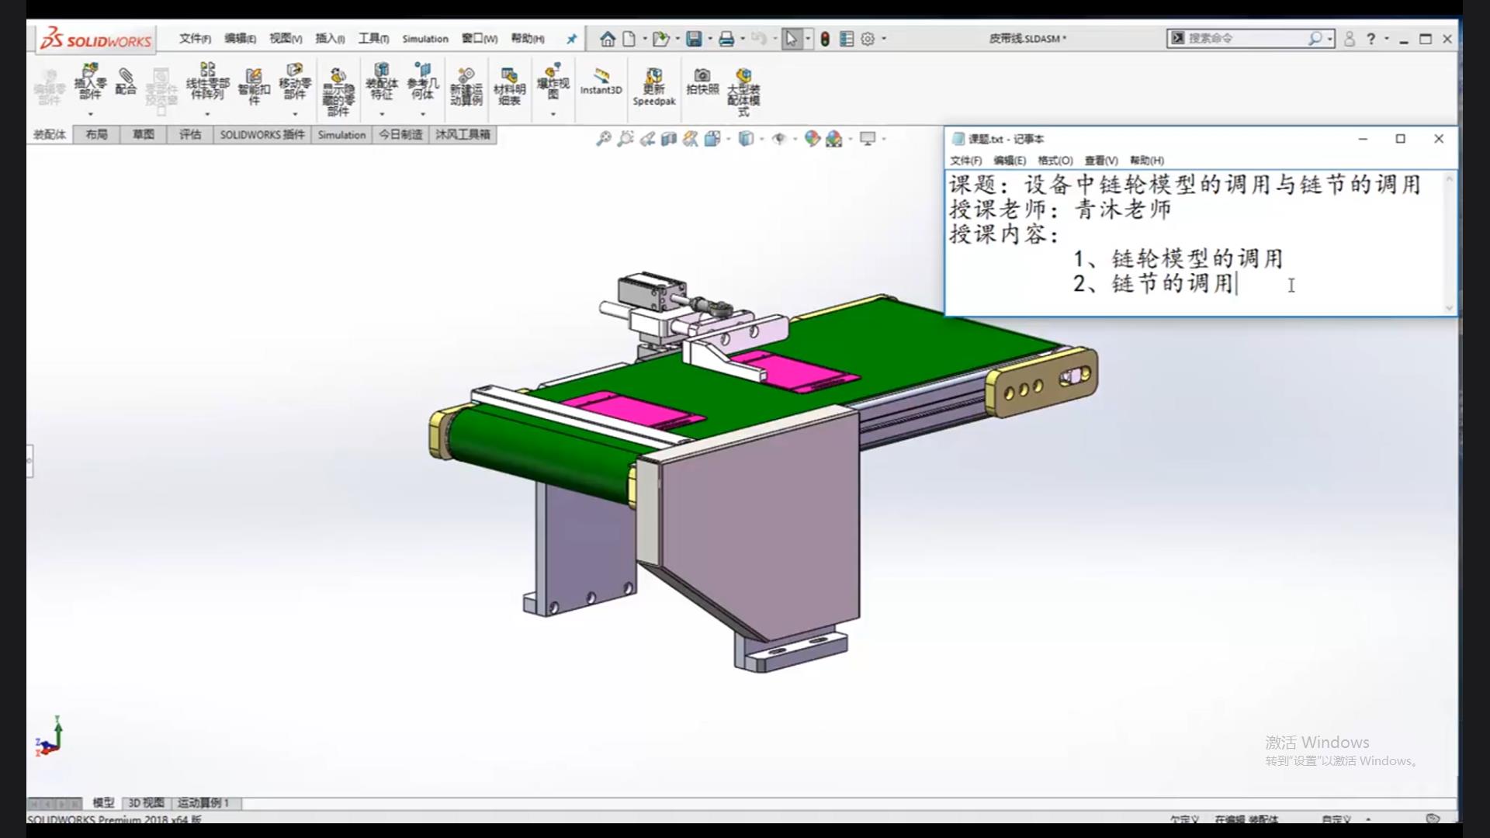The image size is (1490, 838).
Task: Expand the Exploded View dropdown arrow
Action: pos(553,115)
